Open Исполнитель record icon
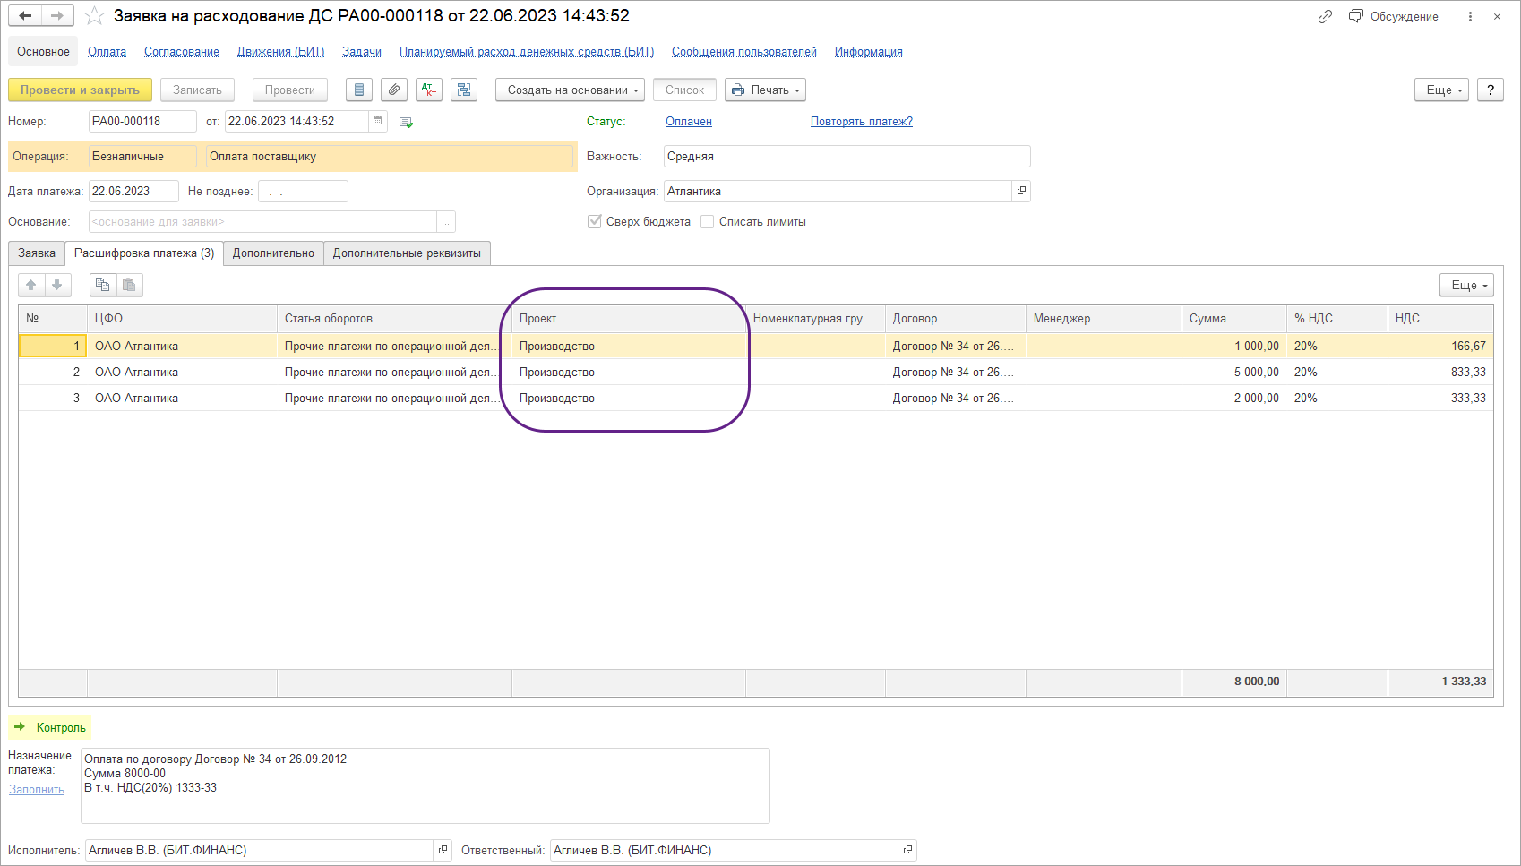1521x866 pixels. [x=443, y=850]
